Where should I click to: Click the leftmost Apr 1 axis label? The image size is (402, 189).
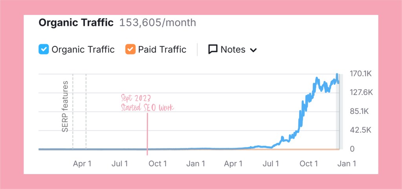82,163
